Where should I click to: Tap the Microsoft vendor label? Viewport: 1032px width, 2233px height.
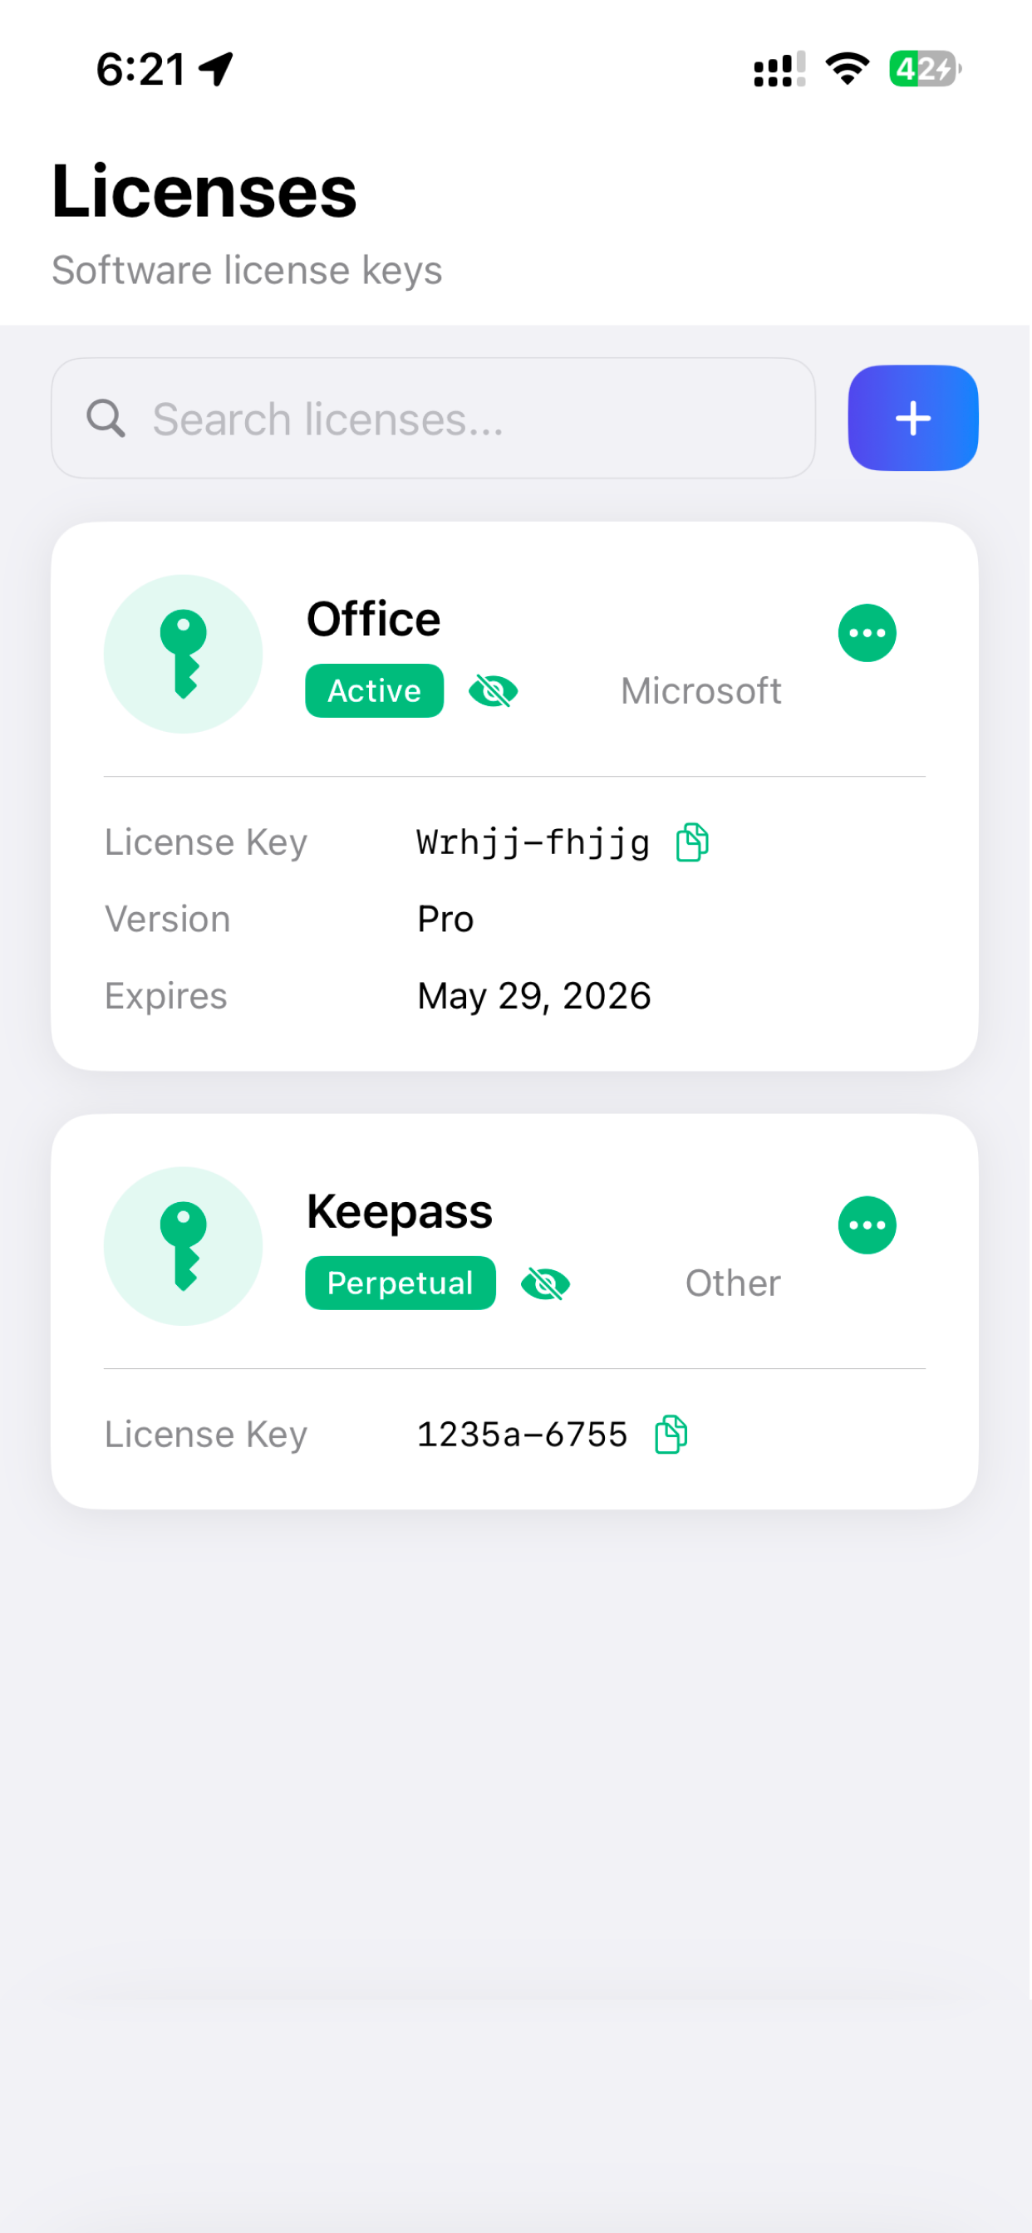click(700, 691)
